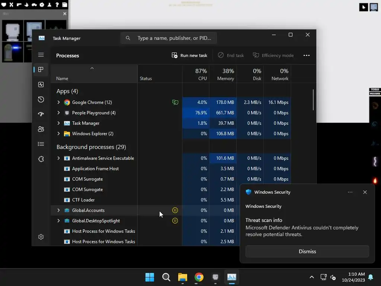Sort processes by Disk column header
Screen dimensions: 381x286
[x=250, y=74]
